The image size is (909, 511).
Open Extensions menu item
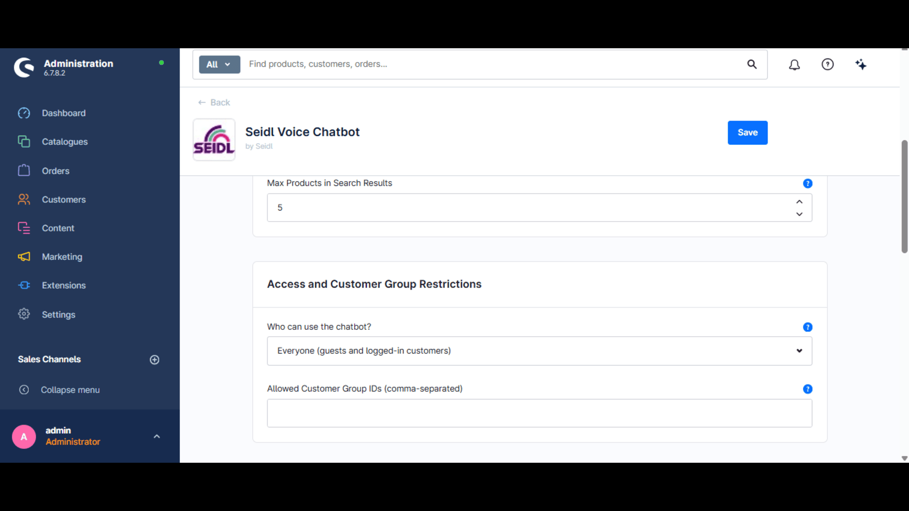63,285
